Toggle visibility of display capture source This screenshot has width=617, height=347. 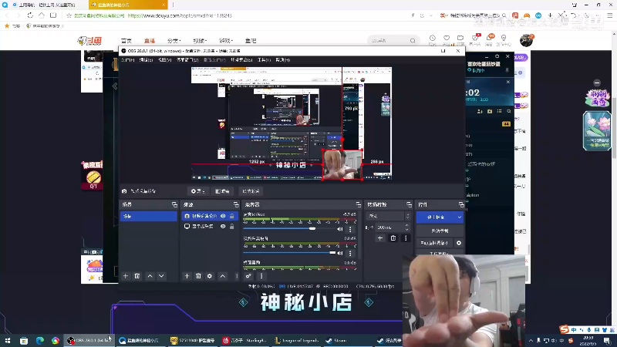click(223, 226)
